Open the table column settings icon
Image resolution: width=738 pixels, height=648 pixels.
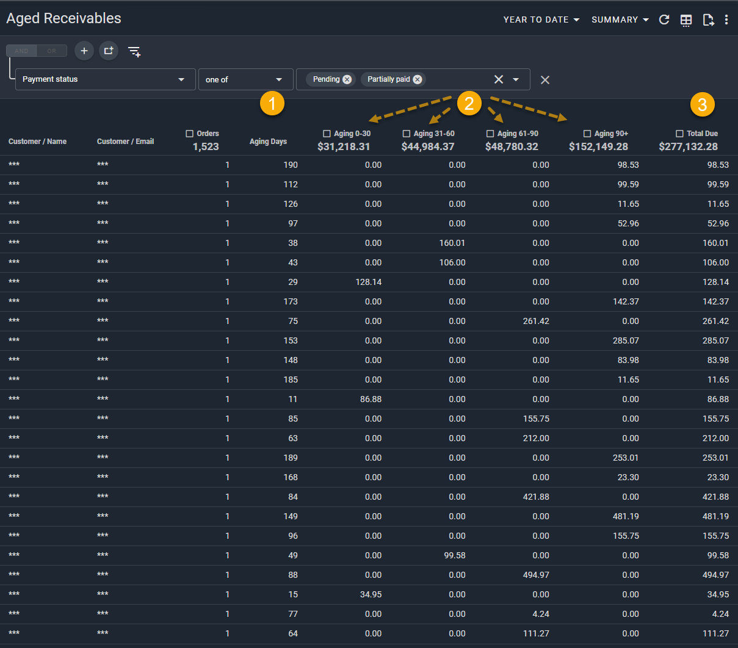point(686,20)
